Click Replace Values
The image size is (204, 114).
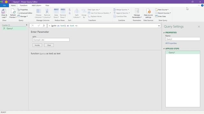click(x=95, y=16)
